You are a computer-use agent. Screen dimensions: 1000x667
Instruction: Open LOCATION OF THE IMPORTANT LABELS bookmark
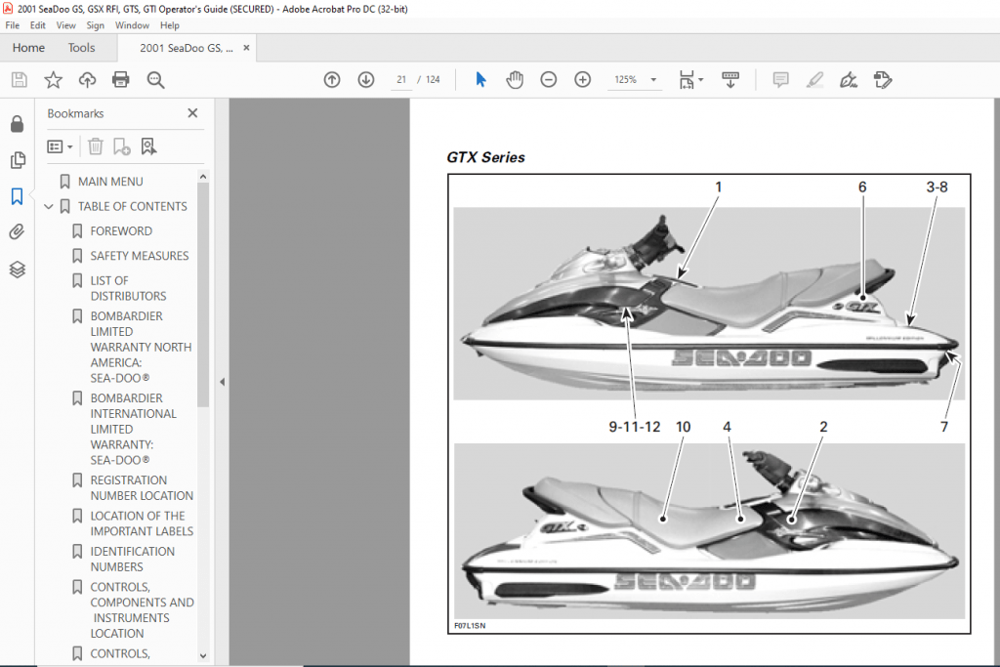pos(142,523)
